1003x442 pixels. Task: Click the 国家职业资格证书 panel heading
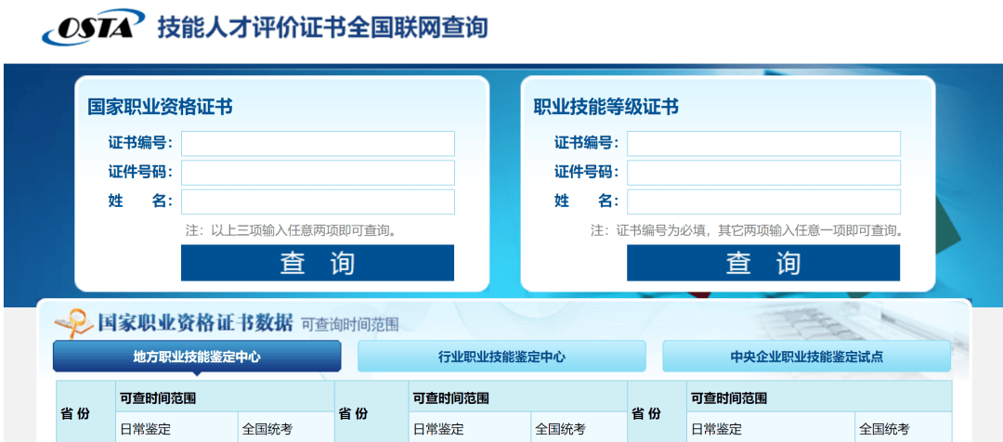(160, 107)
